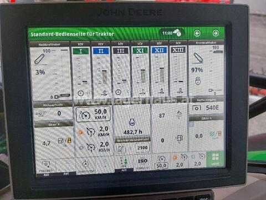Edit the 2100 engine speed field
Viewport: 266px width, 200px height.
pyautogui.click(x=142, y=148)
